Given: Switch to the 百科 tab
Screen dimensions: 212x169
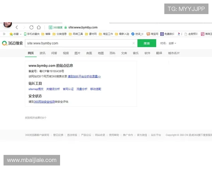Looking at the screenshot, I should [x=112, y=53].
